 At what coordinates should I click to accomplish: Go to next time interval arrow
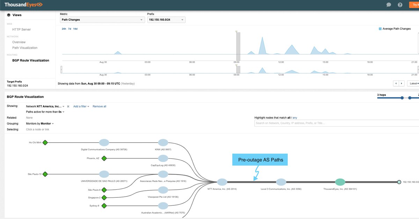point(402,83)
